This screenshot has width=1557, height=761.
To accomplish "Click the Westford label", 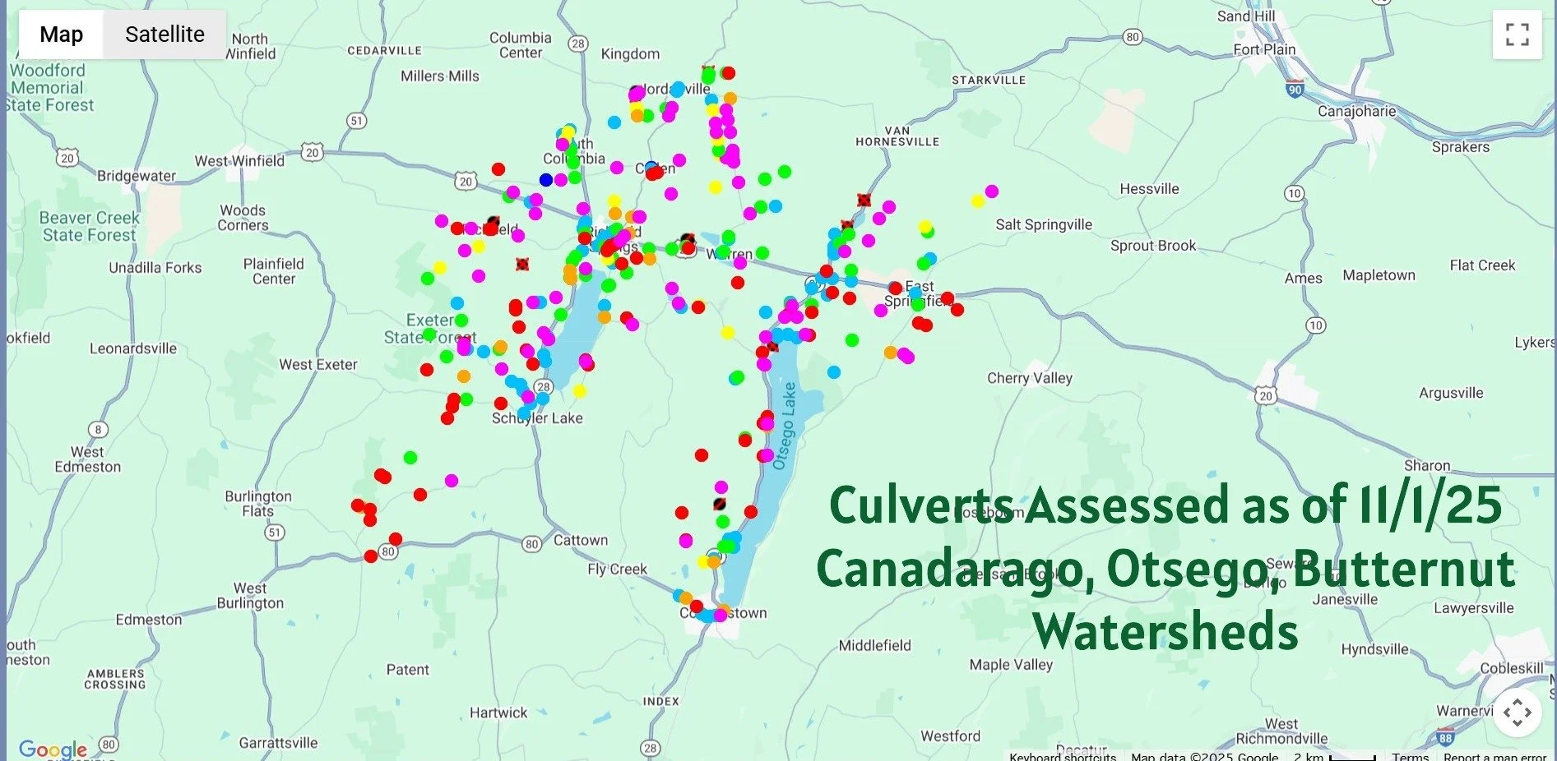I will click(x=950, y=736).
